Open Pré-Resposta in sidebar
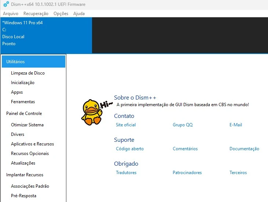268x202 pixels. [x=23, y=196]
